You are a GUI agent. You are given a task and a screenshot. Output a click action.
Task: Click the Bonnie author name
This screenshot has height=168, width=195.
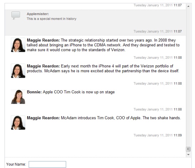[34, 92]
